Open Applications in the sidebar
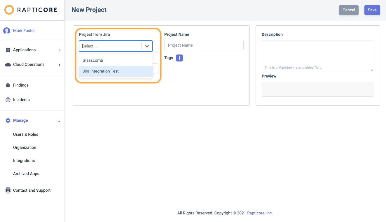Image resolution: width=386 pixels, height=222 pixels. click(25, 50)
